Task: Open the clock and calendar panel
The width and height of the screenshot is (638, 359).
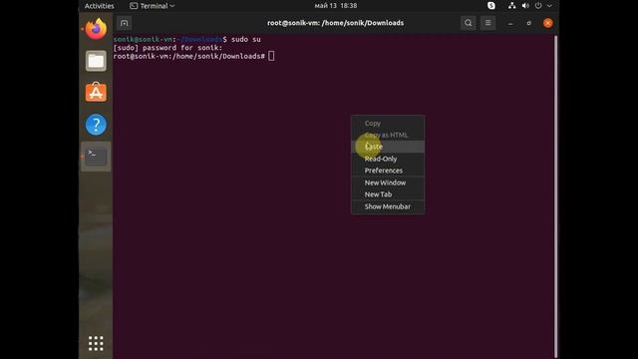Action: click(x=336, y=6)
